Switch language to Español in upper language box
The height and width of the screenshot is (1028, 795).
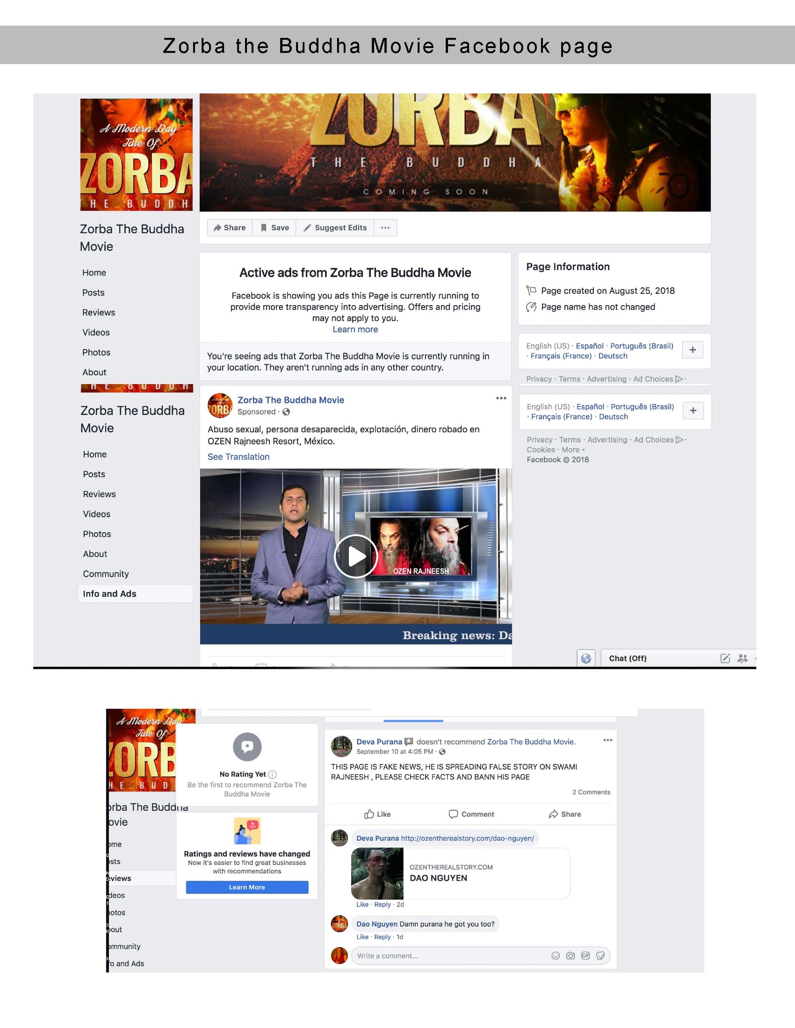coord(590,346)
